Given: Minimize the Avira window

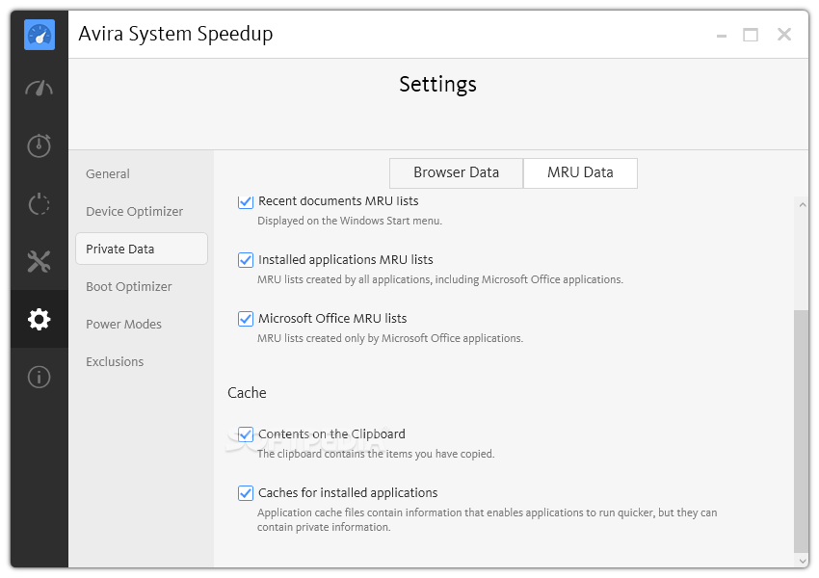Looking at the screenshot, I should click(722, 36).
